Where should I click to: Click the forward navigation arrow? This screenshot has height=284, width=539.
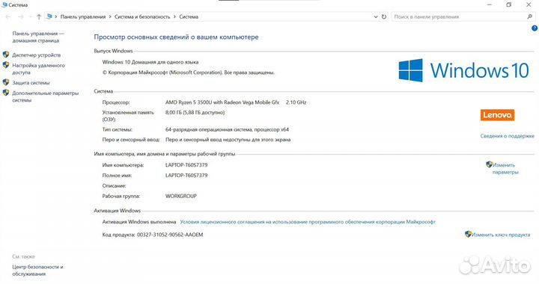coord(21,16)
